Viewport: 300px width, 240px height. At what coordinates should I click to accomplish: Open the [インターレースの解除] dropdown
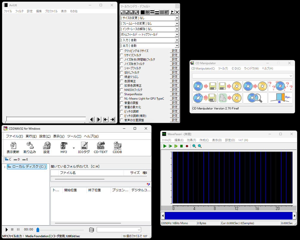click(149, 29)
